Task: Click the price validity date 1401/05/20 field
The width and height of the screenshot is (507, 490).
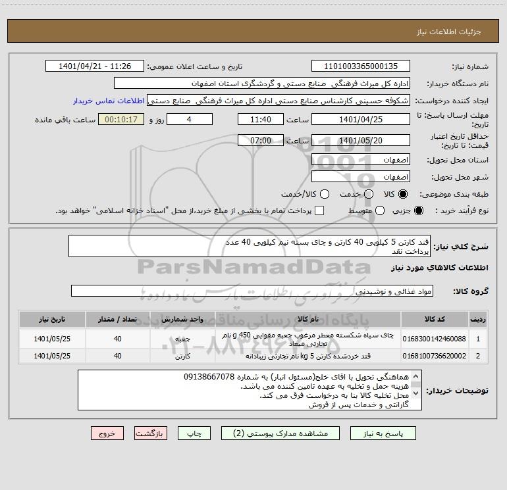Action: point(361,140)
